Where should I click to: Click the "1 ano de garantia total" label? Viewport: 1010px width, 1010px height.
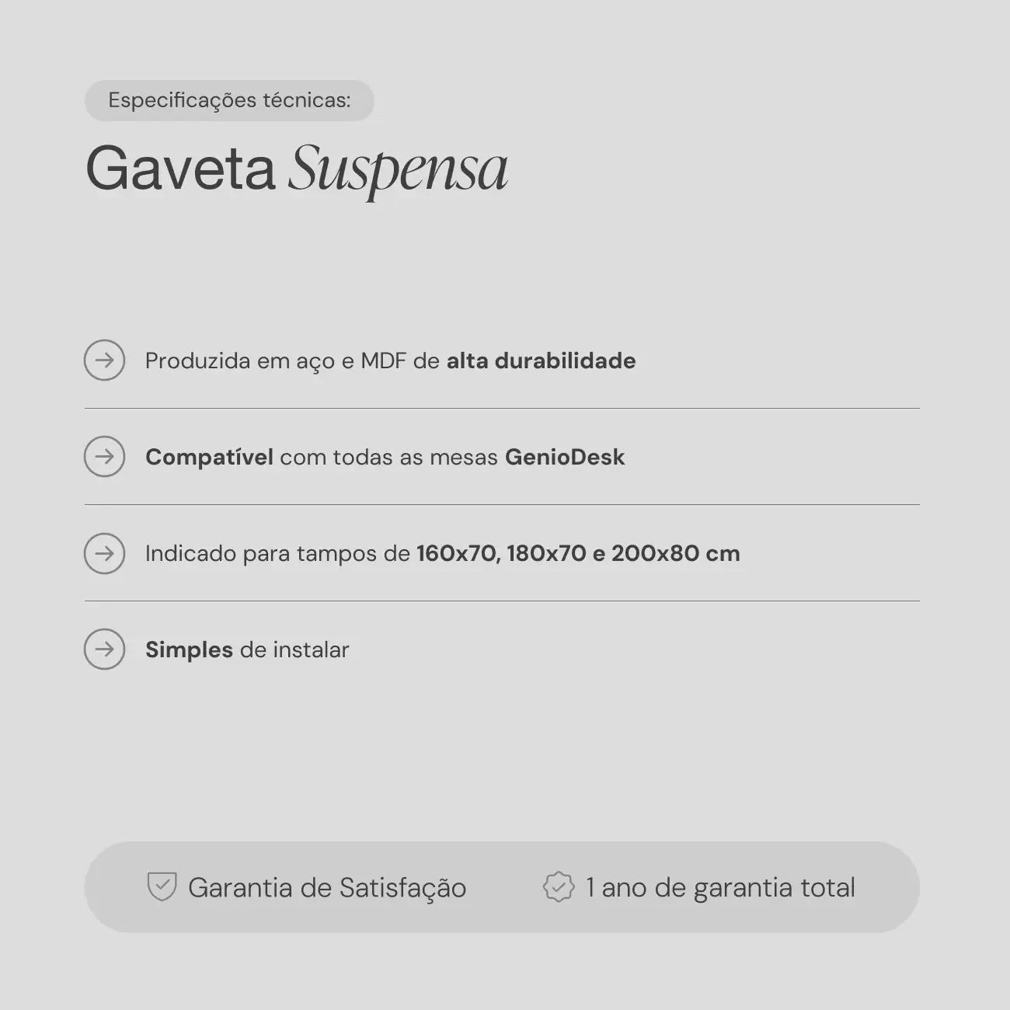tap(720, 887)
